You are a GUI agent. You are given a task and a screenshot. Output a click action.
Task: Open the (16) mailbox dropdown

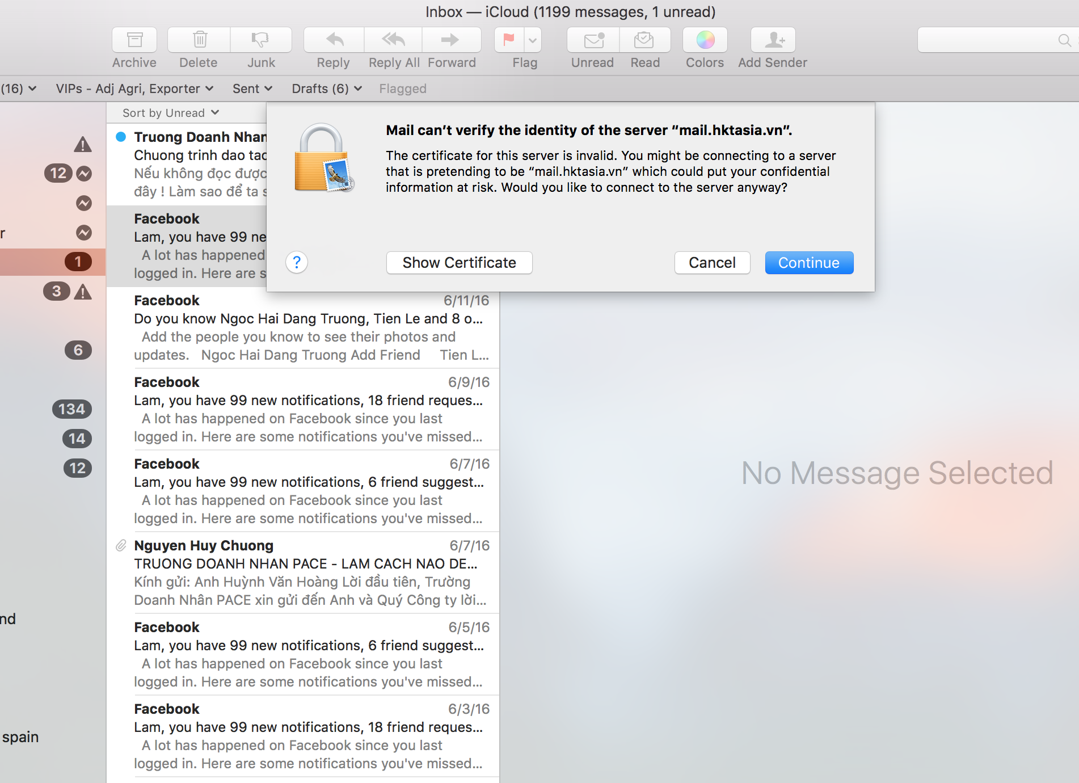[x=18, y=89]
